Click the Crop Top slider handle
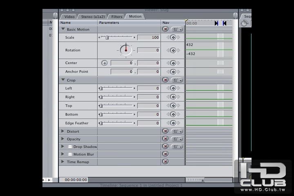294x196 pixels. [101, 106]
